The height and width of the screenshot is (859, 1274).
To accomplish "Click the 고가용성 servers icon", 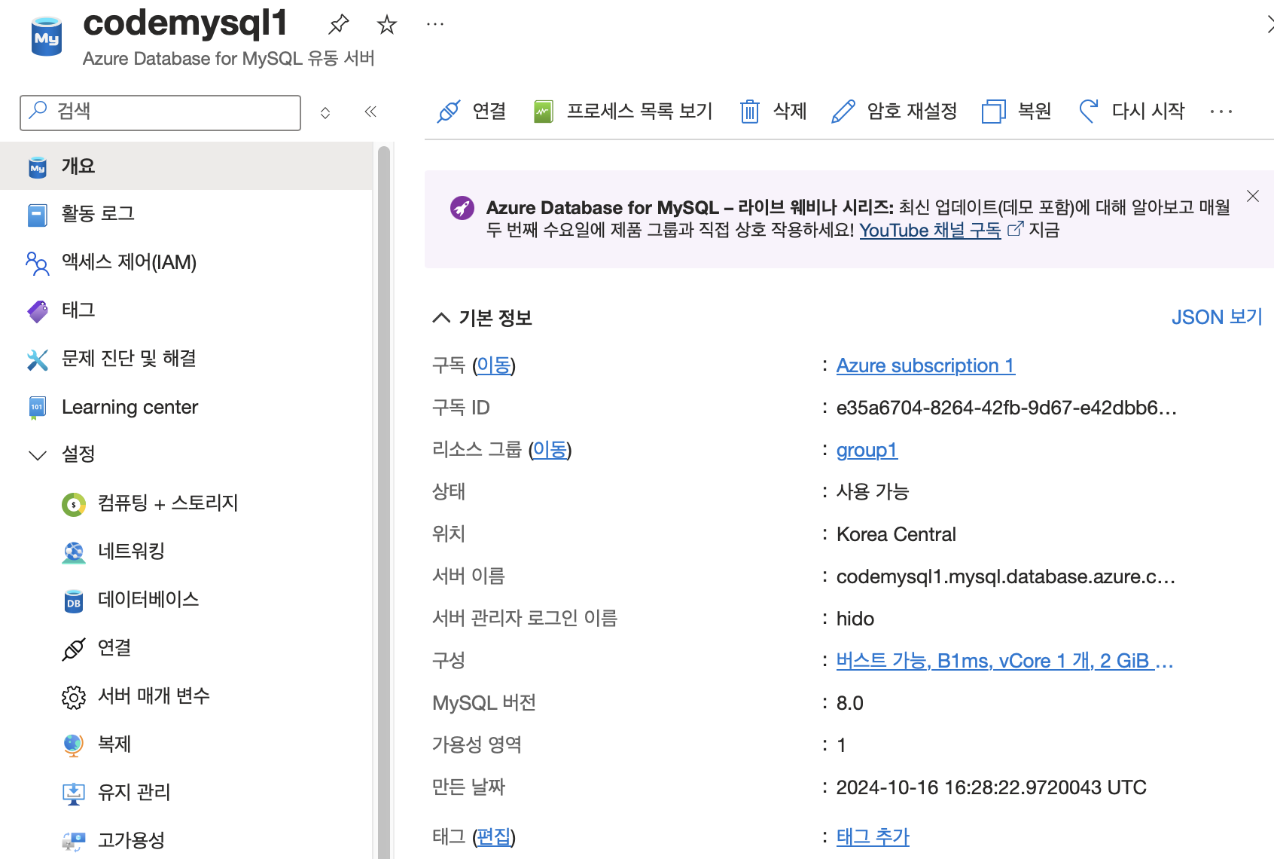I will coord(74,842).
